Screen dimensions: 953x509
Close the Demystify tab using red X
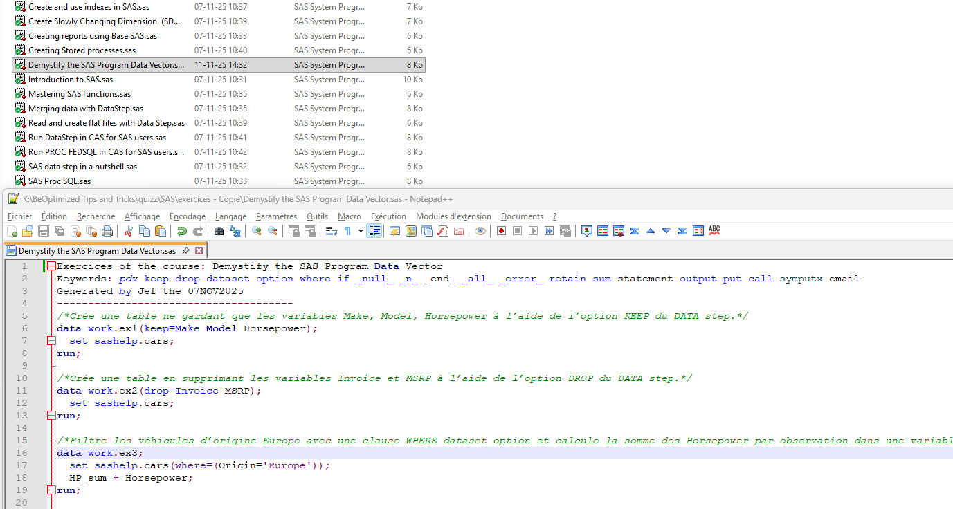(199, 250)
